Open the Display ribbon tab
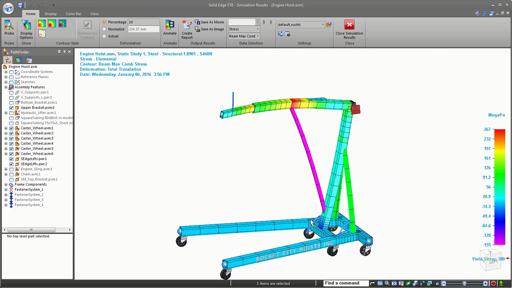This screenshot has width=512, height=288. pyautogui.click(x=51, y=14)
